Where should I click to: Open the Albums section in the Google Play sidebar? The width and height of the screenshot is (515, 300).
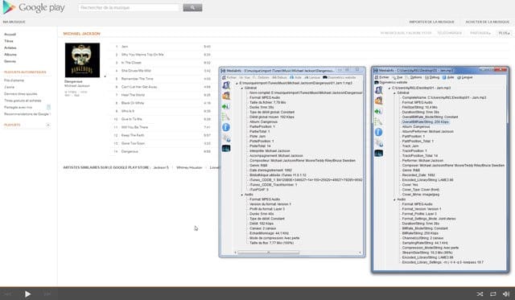pyautogui.click(x=10, y=55)
